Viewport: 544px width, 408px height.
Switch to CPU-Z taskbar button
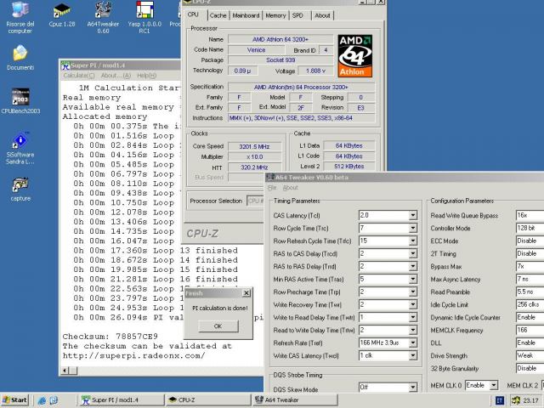[207, 400]
